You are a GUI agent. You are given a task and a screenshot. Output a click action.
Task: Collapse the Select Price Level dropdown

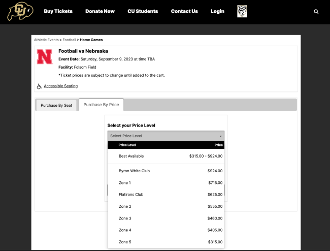click(x=166, y=136)
